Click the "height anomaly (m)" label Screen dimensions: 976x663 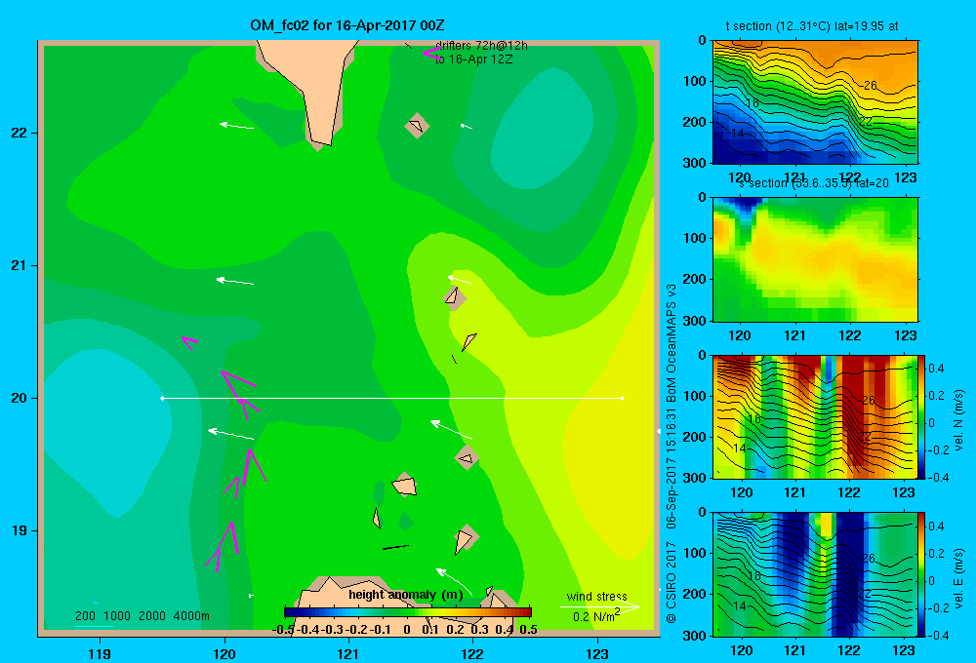[x=406, y=595]
